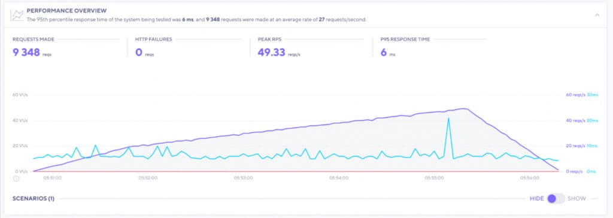Collapse the Performance Overview panel chevron

(597, 15)
